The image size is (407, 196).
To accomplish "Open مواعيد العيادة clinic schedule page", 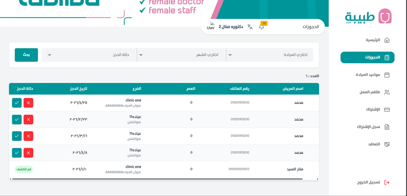I will 372,75.
